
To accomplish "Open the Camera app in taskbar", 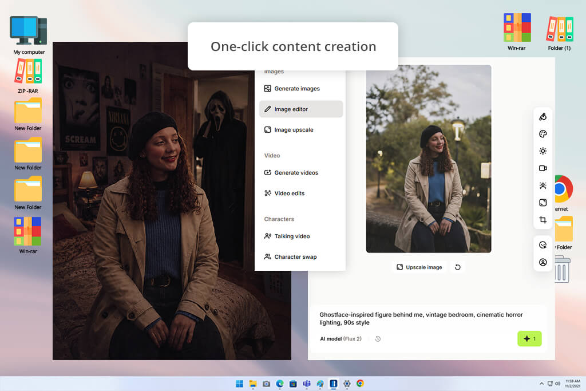I will (x=266, y=384).
